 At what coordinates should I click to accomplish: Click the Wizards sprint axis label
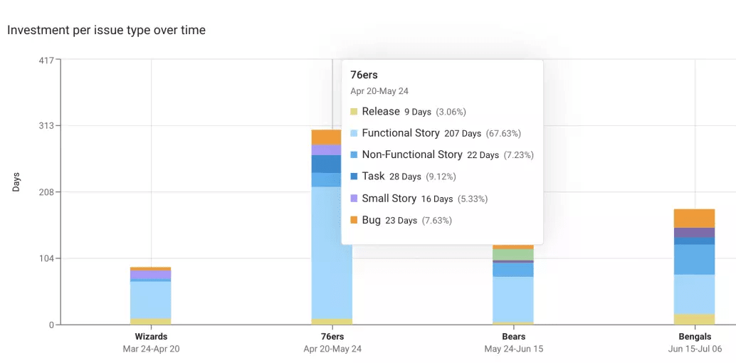tap(151, 337)
